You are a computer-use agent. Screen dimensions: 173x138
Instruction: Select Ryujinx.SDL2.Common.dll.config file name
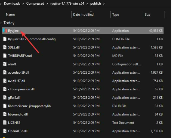coord(32,39)
